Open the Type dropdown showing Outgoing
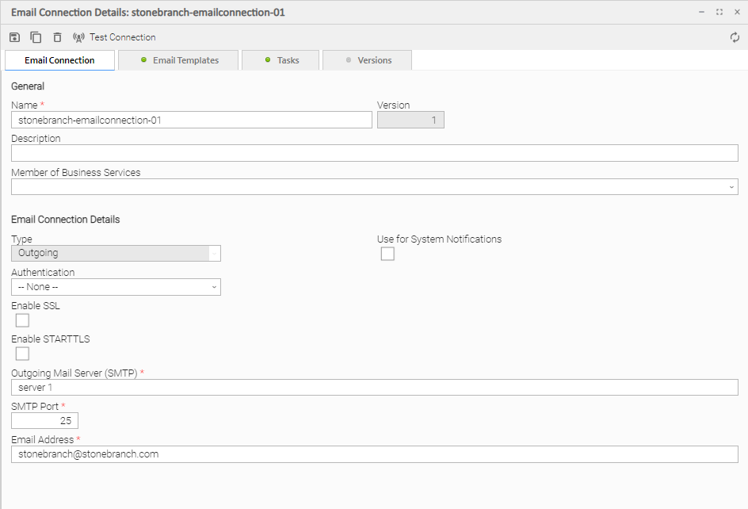The image size is (748, 509). (x=116, y=254)
